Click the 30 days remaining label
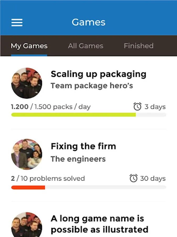 [153, 179]
